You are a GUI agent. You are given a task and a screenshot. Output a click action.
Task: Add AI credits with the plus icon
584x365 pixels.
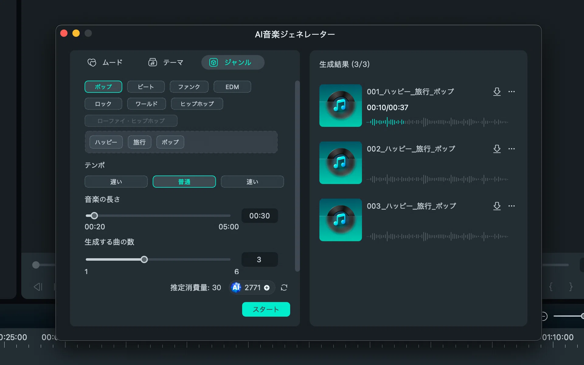(267, 288)
